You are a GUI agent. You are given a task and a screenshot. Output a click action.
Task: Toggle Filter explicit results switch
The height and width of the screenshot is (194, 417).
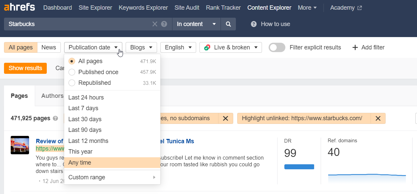pyautogui.click(x=277, y=47)
